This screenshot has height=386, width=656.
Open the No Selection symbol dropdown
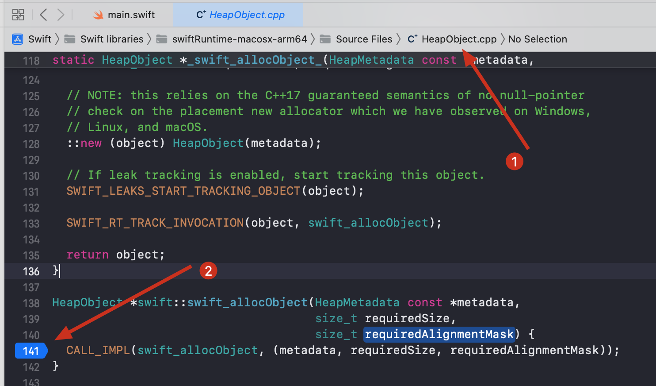(537, 39)
